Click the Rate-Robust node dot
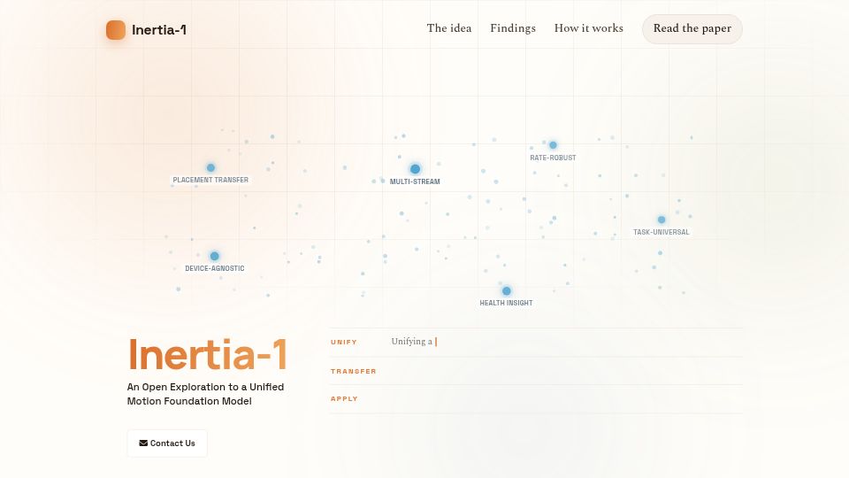 pyautogui.click(x=553, y=145)
